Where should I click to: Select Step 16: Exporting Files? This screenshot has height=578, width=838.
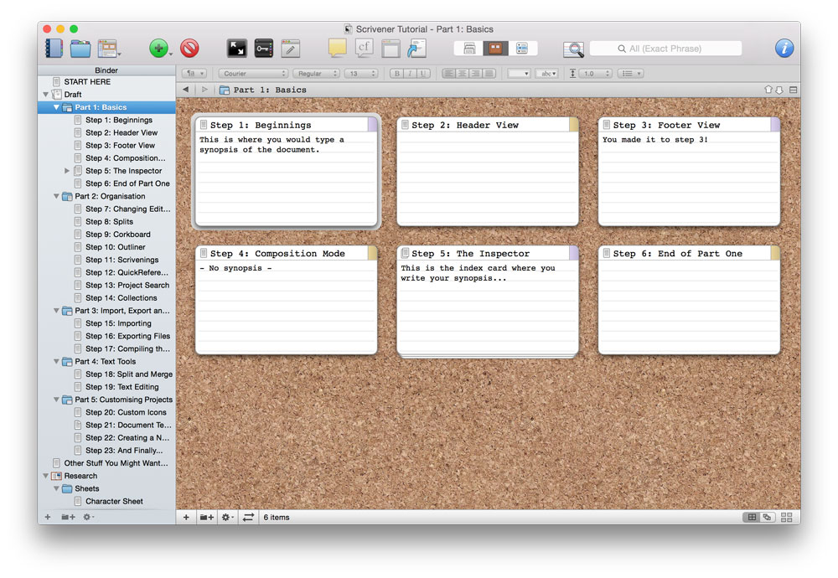coord(127,336)
